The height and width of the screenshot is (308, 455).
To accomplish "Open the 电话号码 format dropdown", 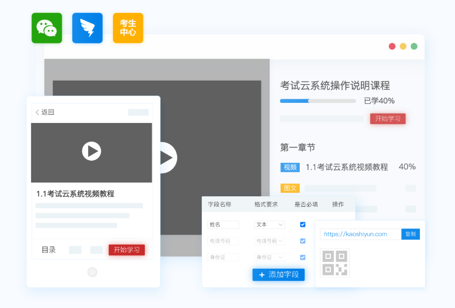I will [270, 241].
